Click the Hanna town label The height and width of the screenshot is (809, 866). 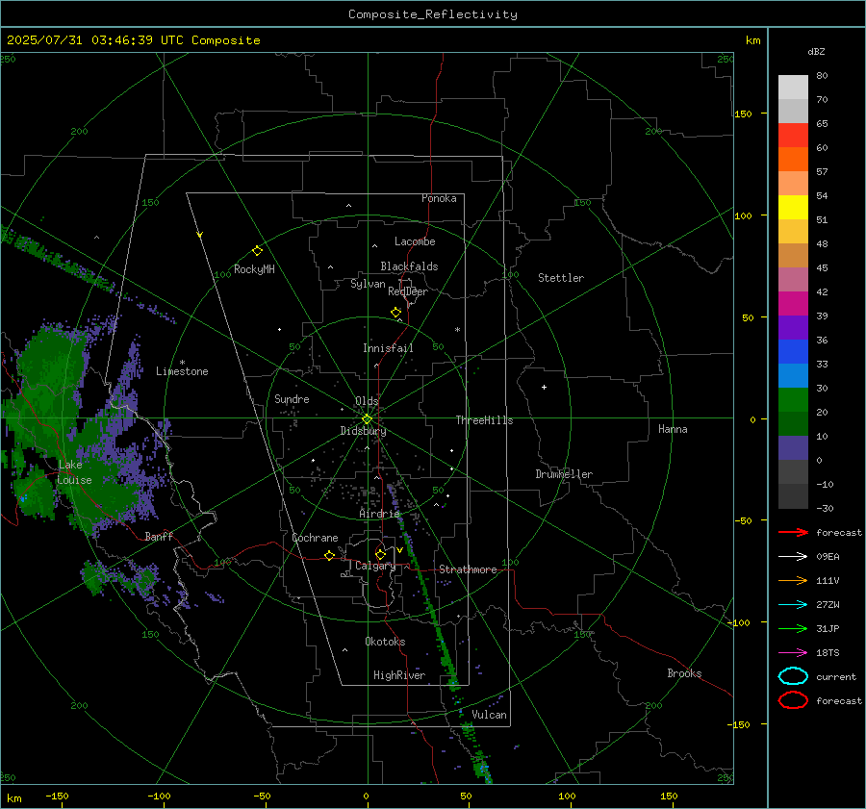pos(673,429)
